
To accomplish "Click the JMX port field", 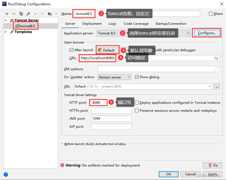I will point(111,119).
